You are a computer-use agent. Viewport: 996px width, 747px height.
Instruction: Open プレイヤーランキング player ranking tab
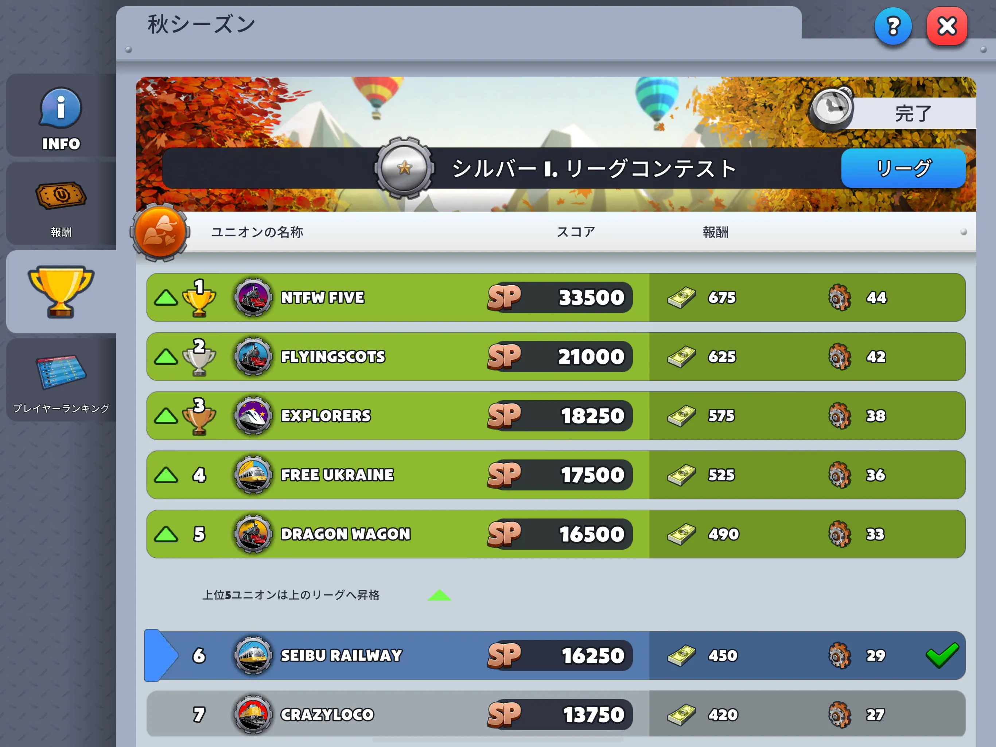pyautogui.click(x=61, y=380)
